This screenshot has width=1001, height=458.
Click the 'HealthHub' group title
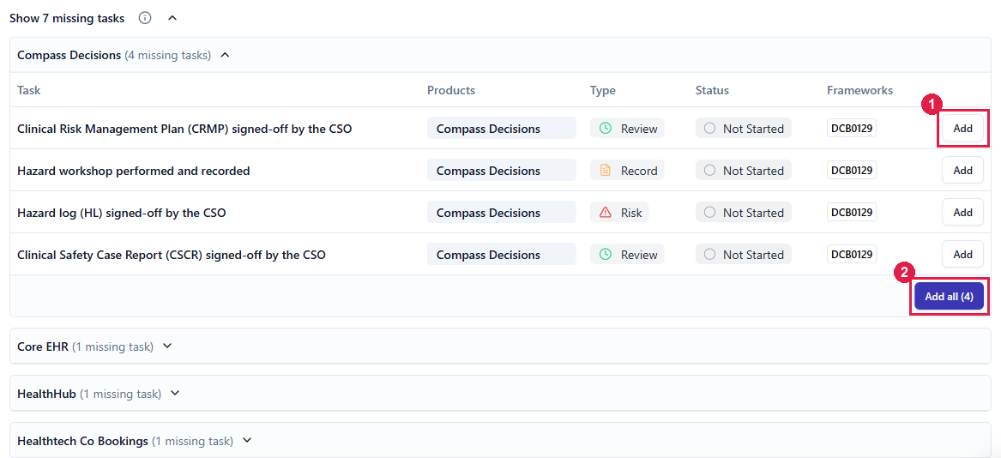click(x=46, y=394)
